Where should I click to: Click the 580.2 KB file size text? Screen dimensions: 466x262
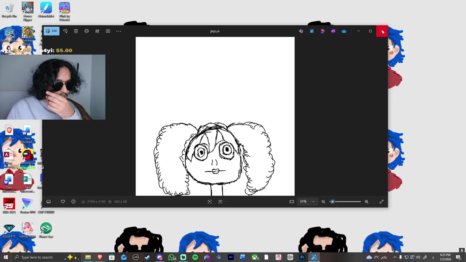(120, 202)
